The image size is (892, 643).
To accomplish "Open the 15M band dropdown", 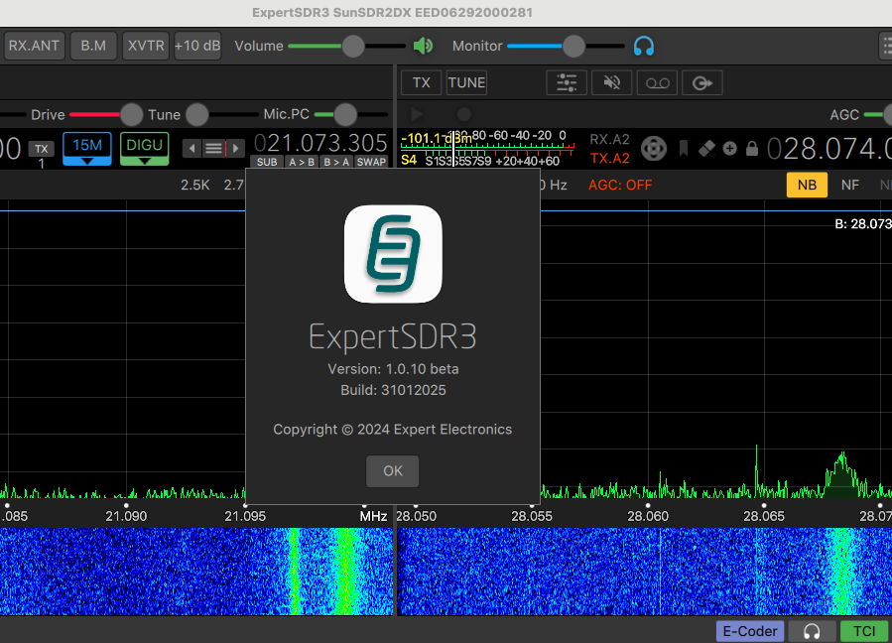I will [x=87, y=149].
